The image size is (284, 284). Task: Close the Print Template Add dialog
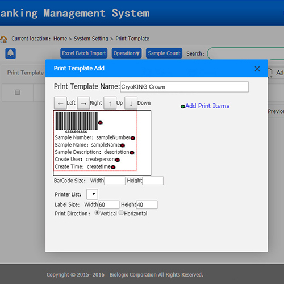point(257,69)
